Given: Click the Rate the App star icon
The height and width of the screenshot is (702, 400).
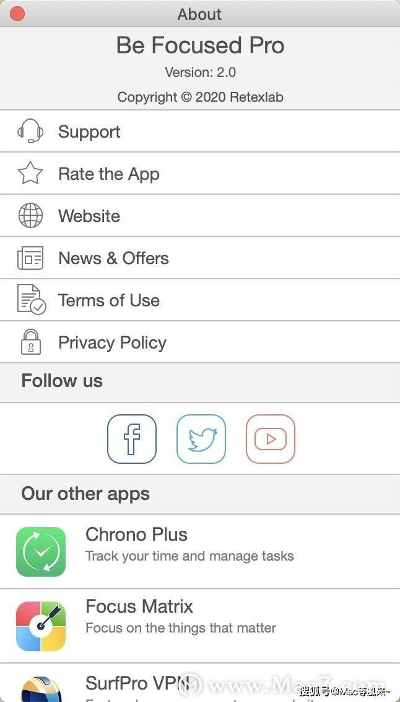Looking at the screenshot, I should coord(30,174).
